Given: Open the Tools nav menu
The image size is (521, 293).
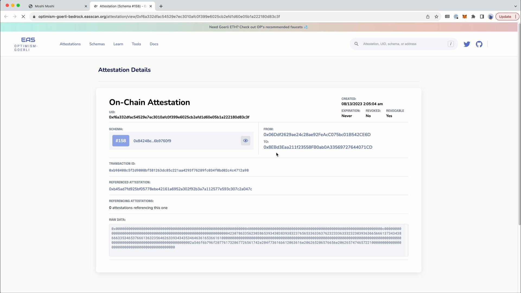Looking at the screenshot, I should [x=136, y=44].
